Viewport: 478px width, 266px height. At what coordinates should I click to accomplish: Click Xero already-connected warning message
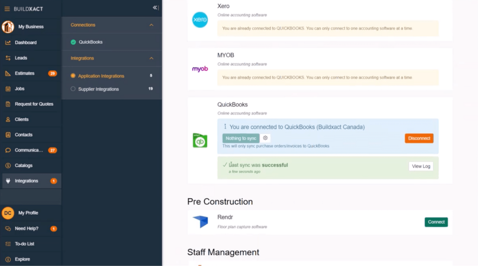(328, 28)
